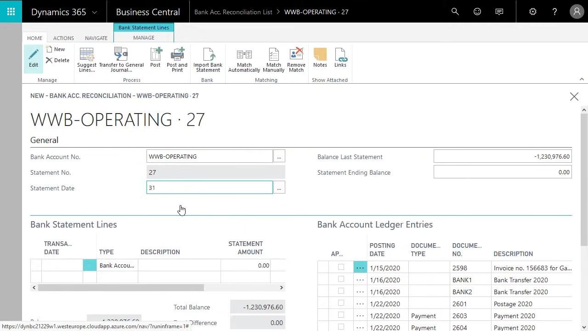Switch to the MANAGE tab
Screen dimensions: 588x331
click(x=144, y=38)
